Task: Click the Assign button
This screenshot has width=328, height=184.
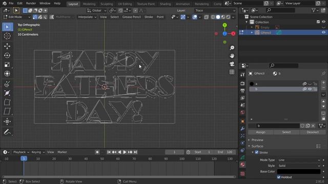Action: pyautogui.click(x=261, y=132)
